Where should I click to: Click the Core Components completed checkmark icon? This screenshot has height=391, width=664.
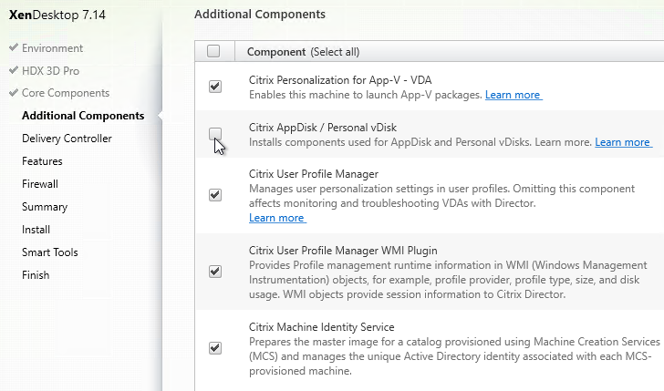point(14,92)
